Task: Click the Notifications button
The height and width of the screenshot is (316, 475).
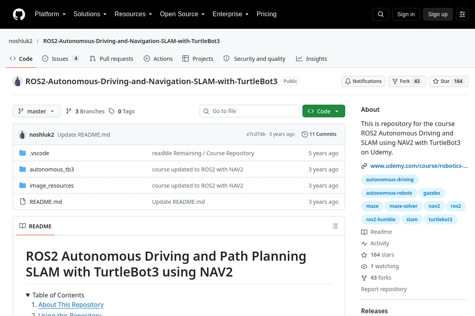Action: pos(363,81)
